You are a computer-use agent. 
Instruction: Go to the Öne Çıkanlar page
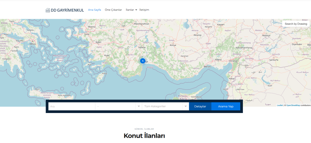coord(113,10)
